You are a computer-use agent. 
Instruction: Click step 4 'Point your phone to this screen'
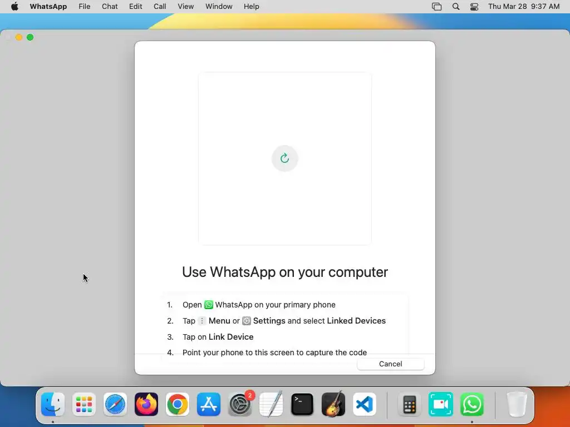[x=274, y=352]
